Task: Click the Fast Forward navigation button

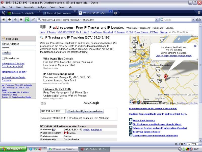Action: [x=21, y=20]
